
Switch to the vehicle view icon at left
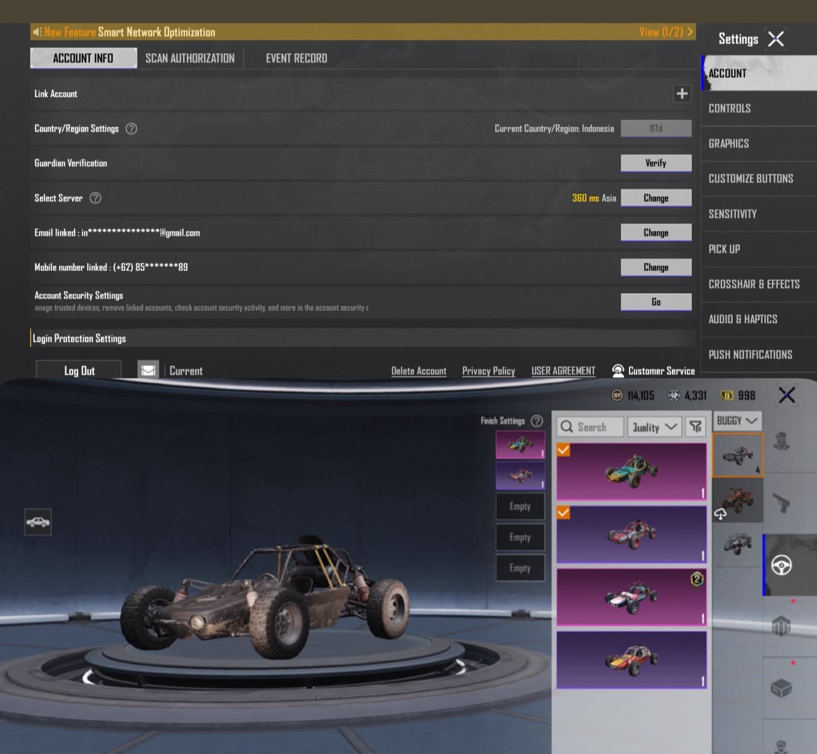[38, 522]
